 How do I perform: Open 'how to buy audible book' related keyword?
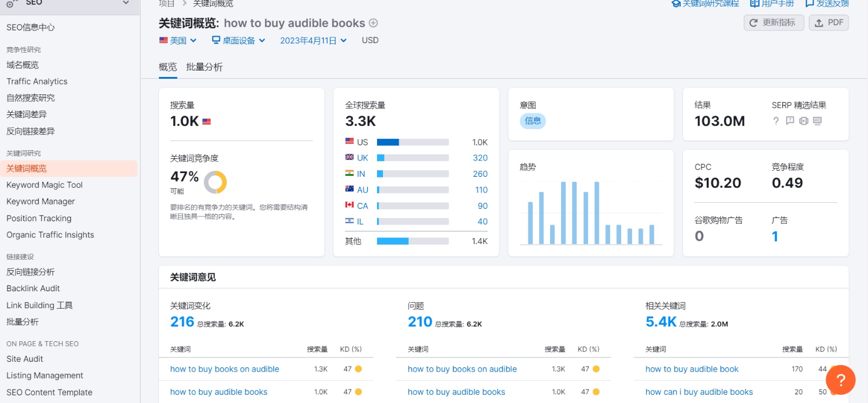pyautogui.click(x=692, y=369)
